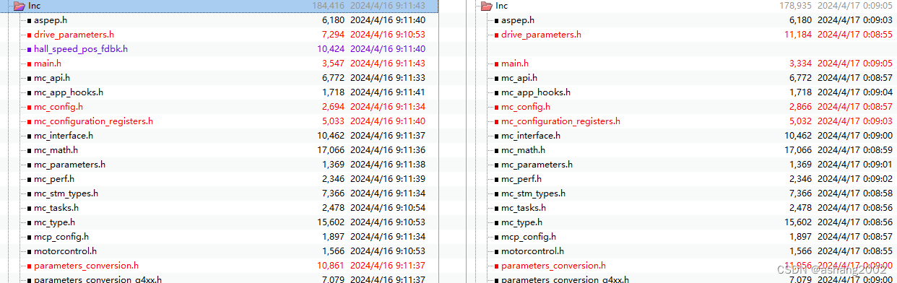Select drive_parameters.h sized 7,294
This screenshot has height=283, width=897.
(74, 35)
